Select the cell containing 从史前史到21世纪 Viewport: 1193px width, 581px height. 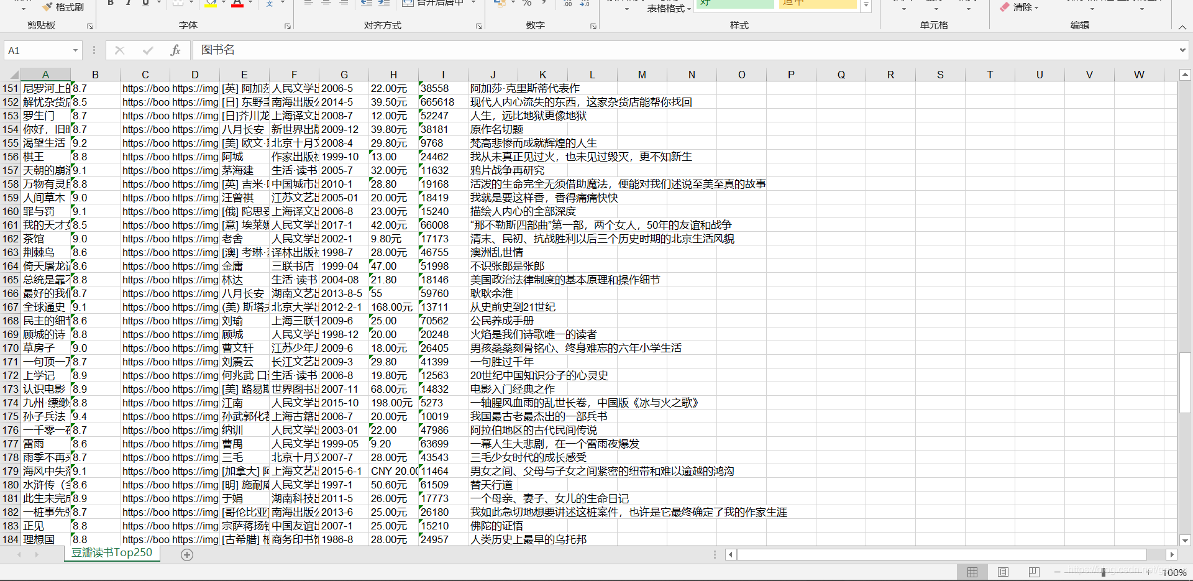click(x=513, y=307)
